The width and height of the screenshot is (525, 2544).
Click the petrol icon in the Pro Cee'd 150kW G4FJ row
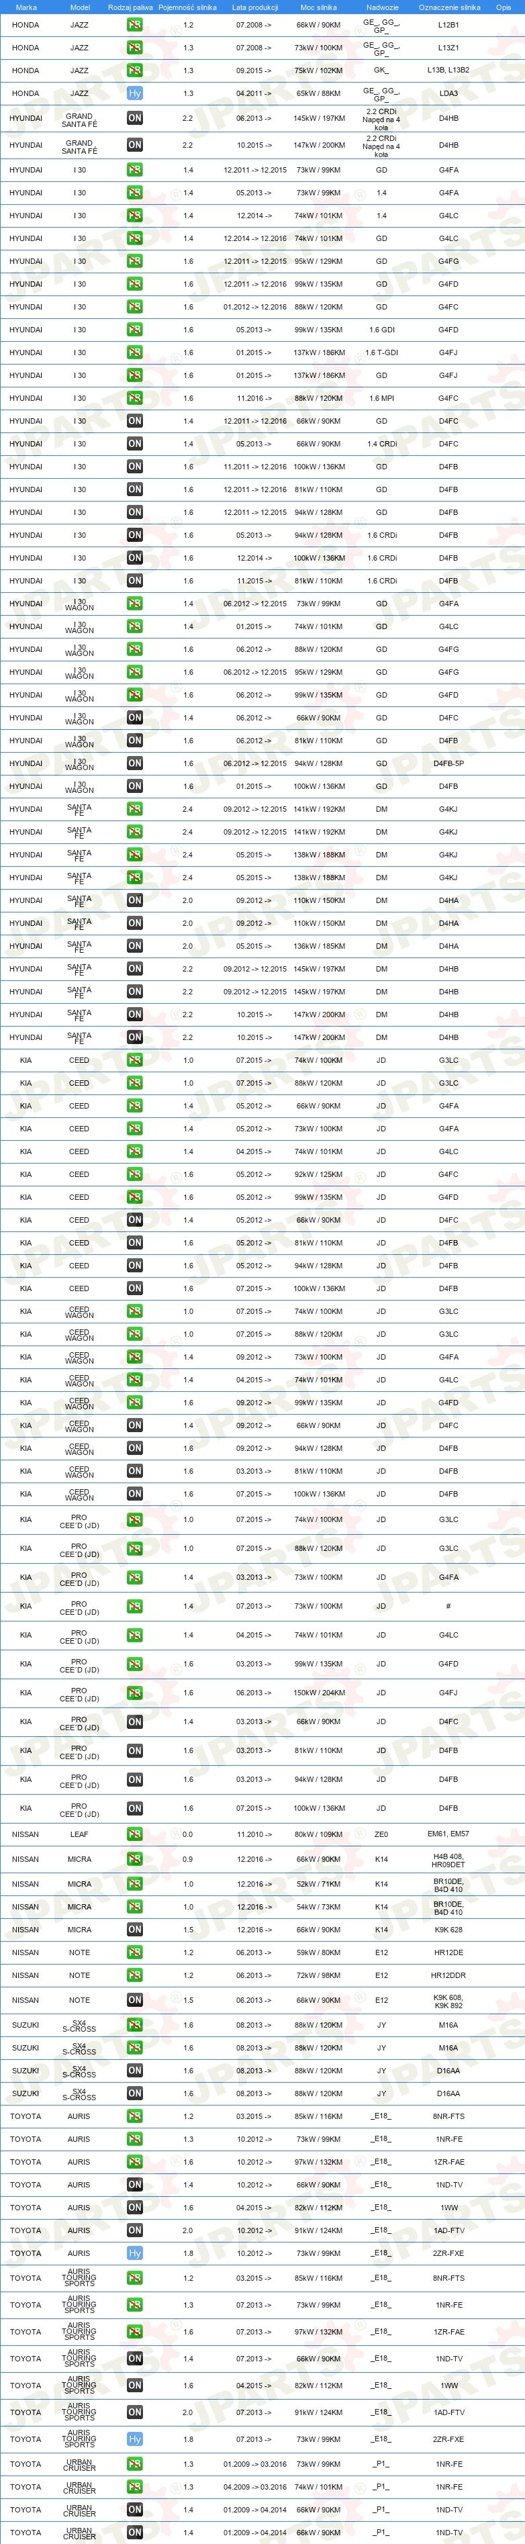(x=134, y=1693)
